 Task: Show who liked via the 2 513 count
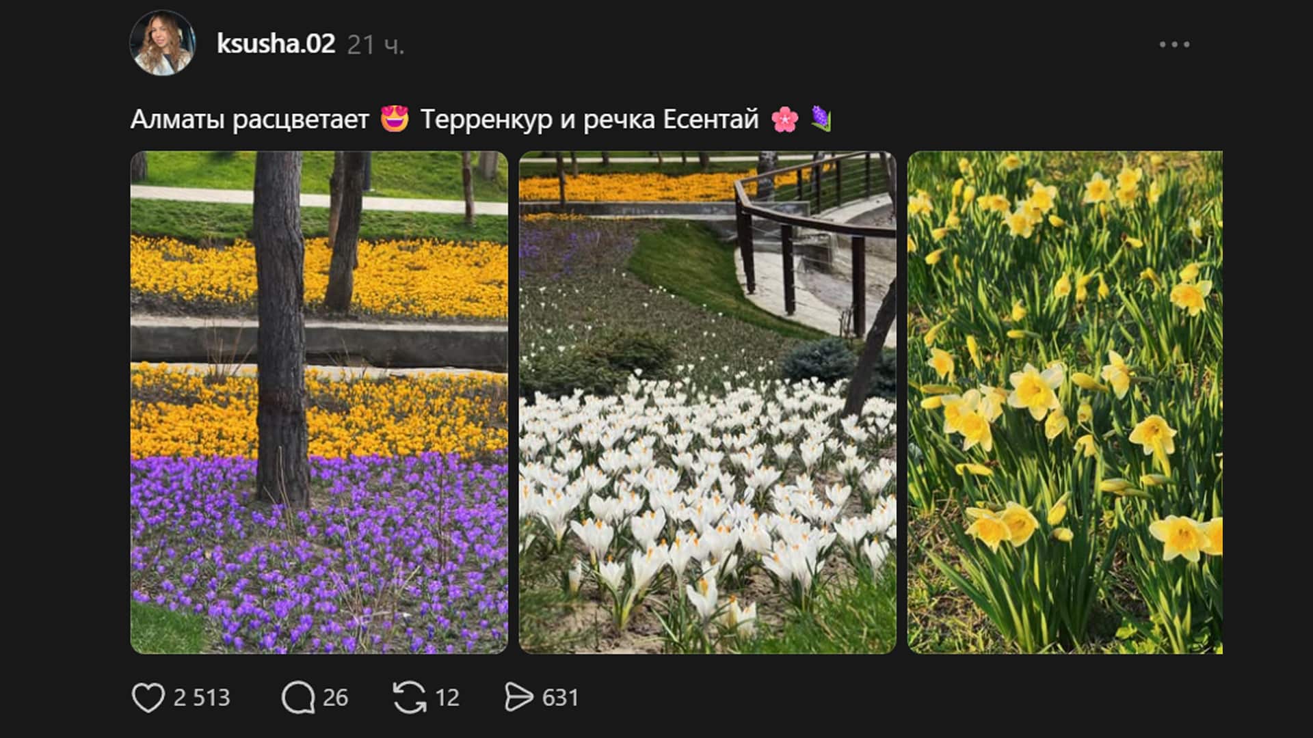click(202, 698)
